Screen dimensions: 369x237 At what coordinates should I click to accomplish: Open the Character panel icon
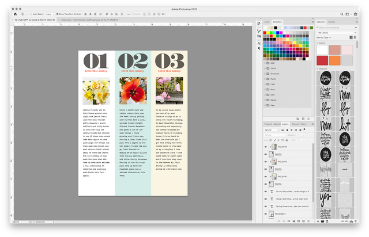(259, 43)
